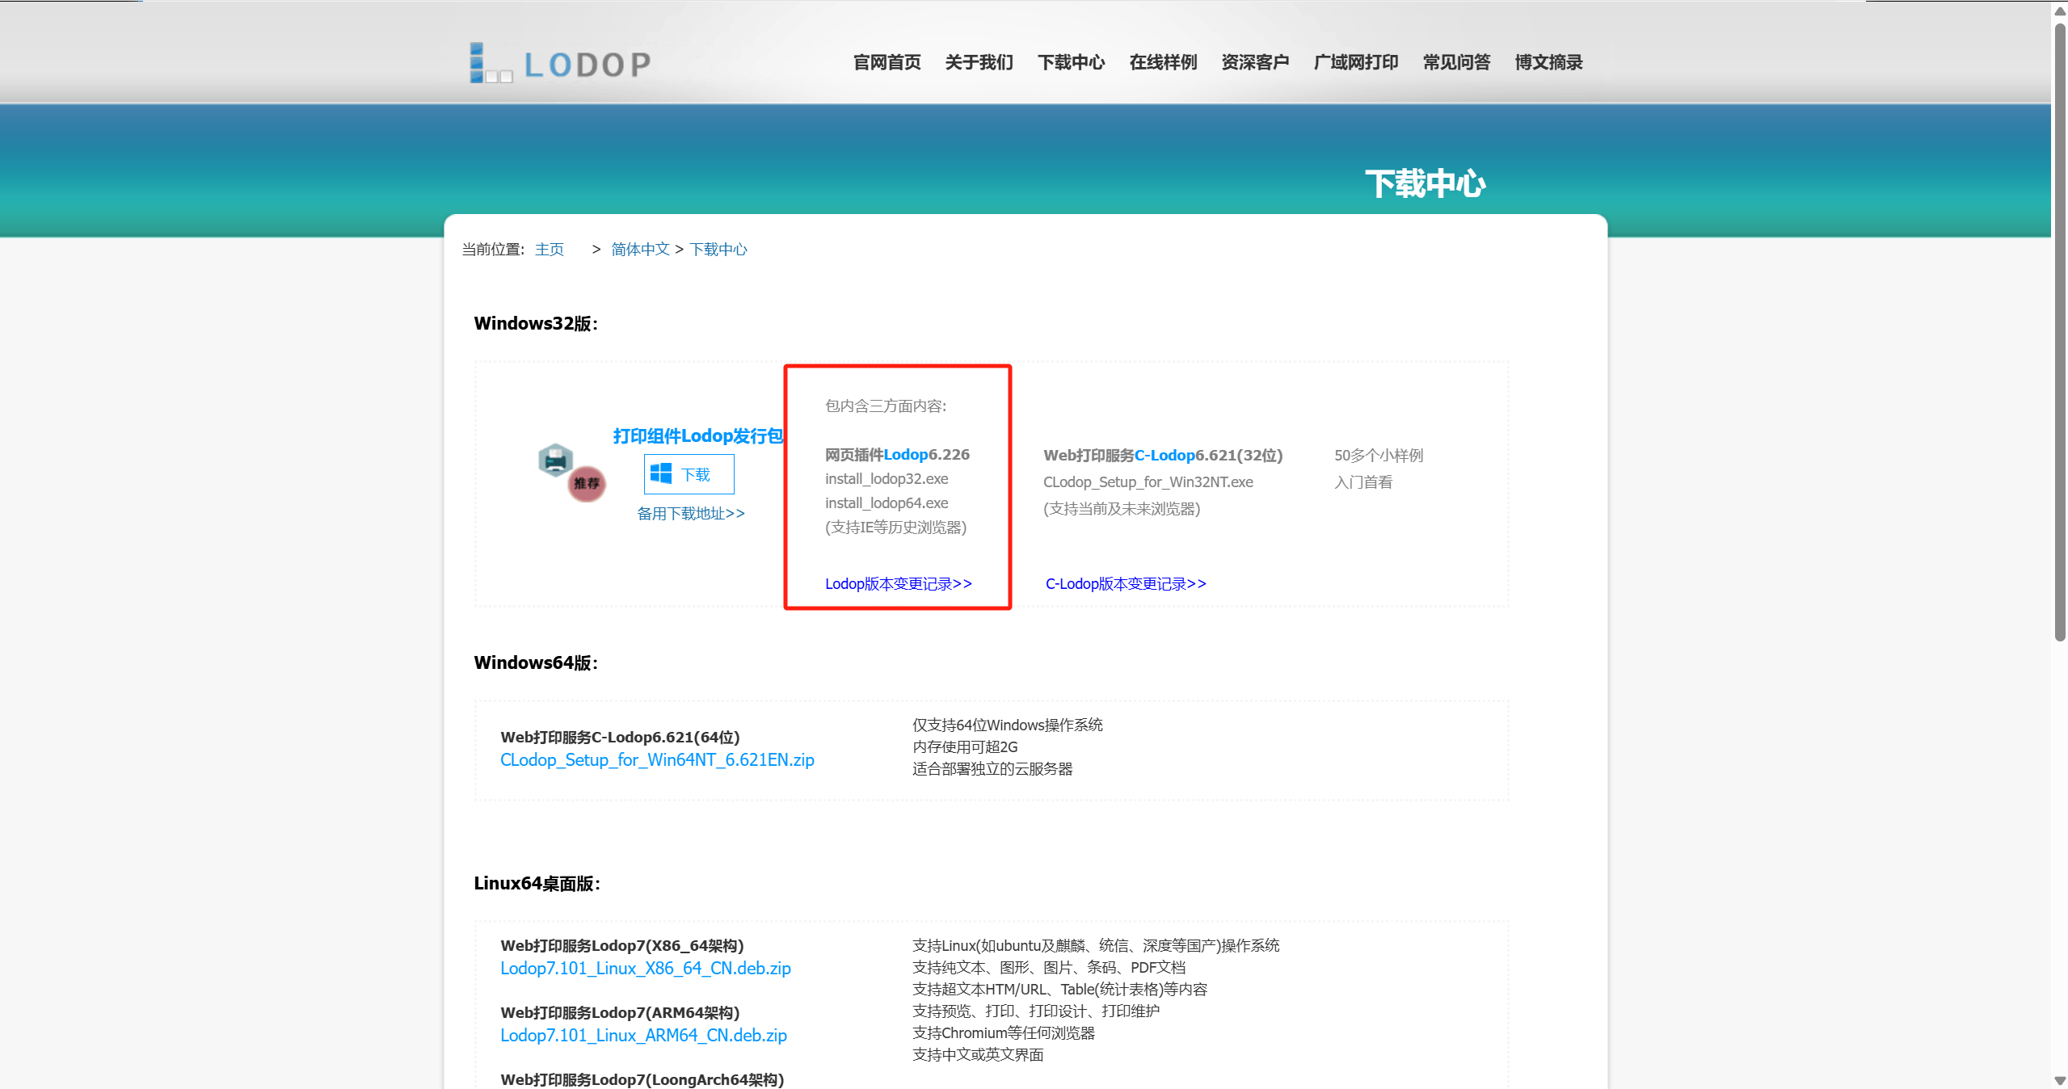Open 广域网打印 navigation item

coord(1356,62)
